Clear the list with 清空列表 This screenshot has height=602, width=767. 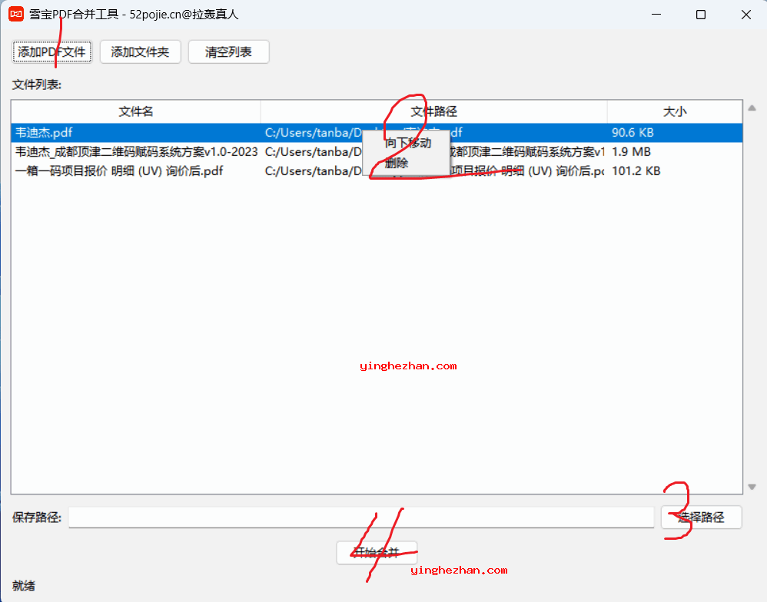coord(228,52)
